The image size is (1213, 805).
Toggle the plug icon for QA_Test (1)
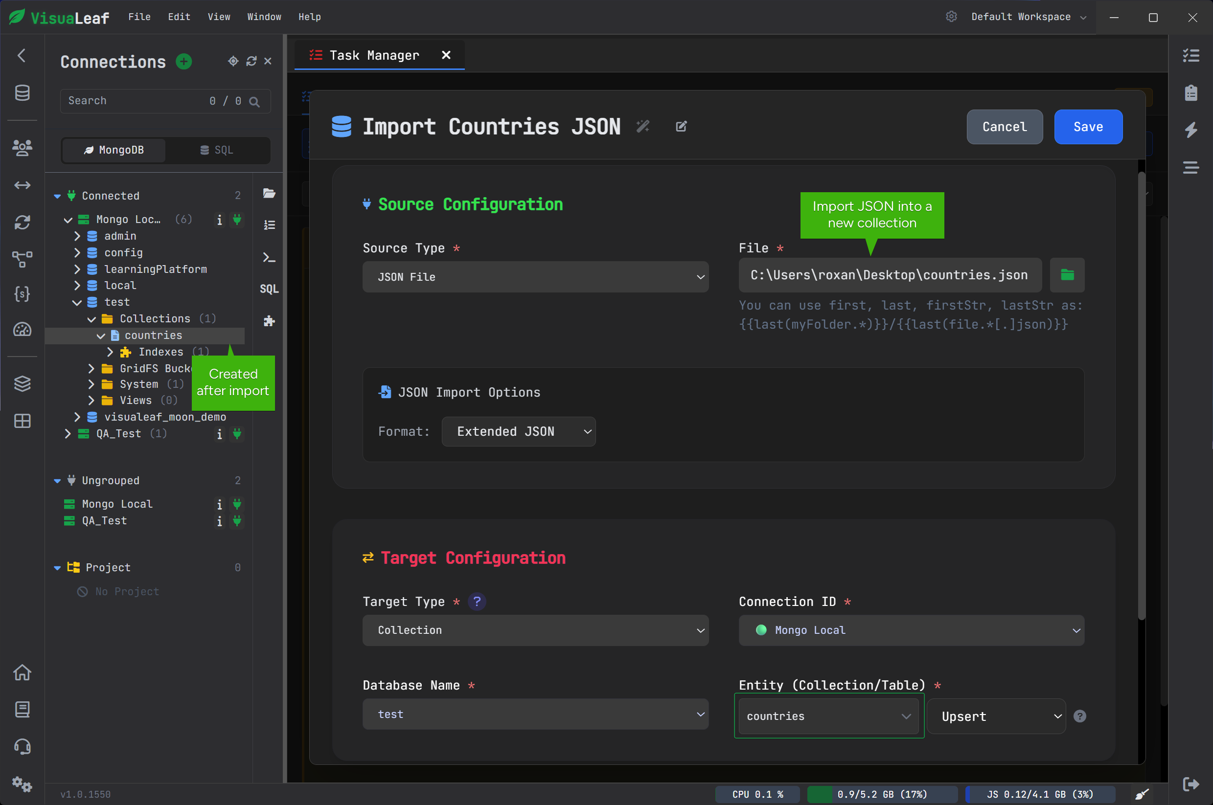(x=237, y=434)
